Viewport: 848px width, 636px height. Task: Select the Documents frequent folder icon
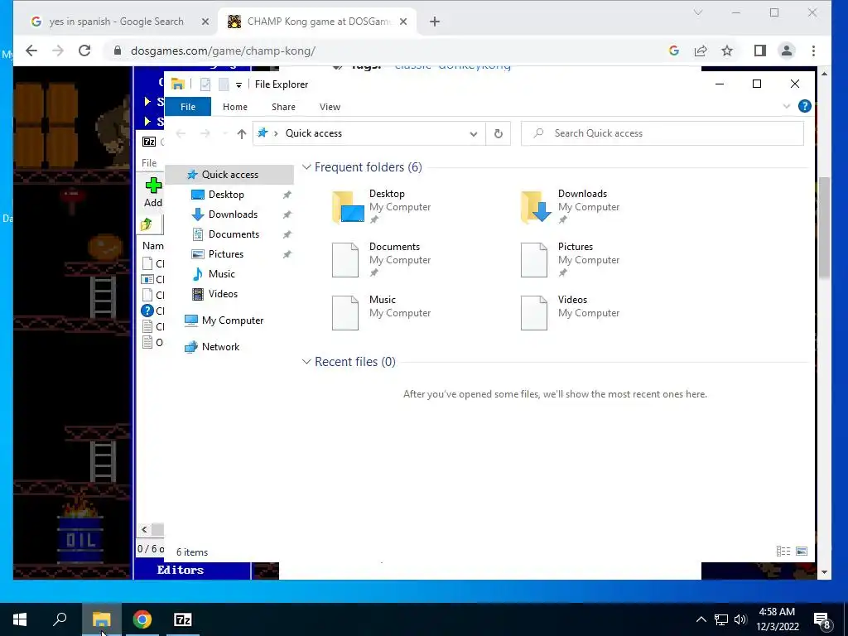345,259
